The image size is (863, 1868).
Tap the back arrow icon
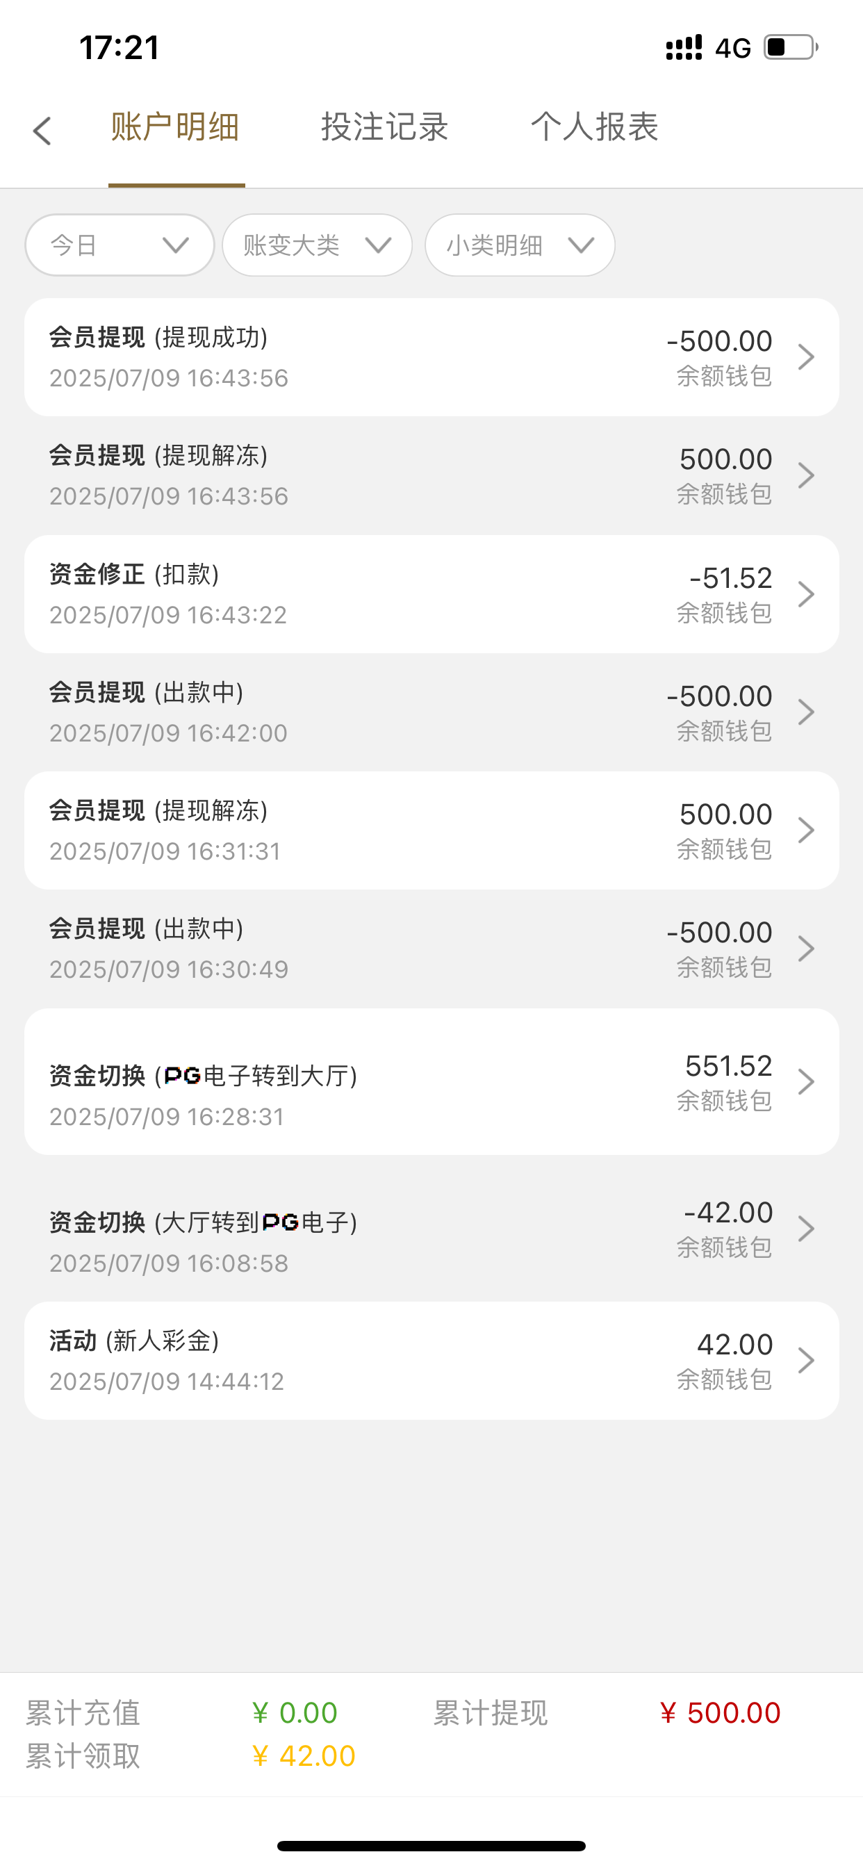pos(42,131)
